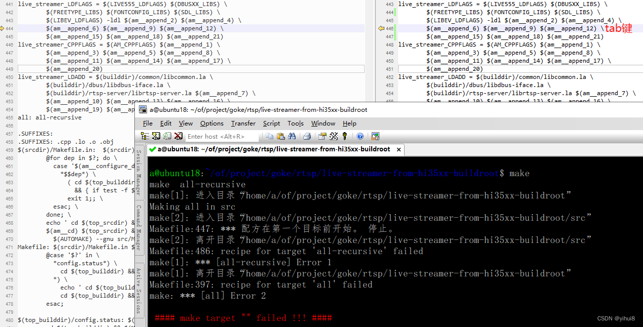Click the yellow arrow marker at line 446

[x=381, y=29]
